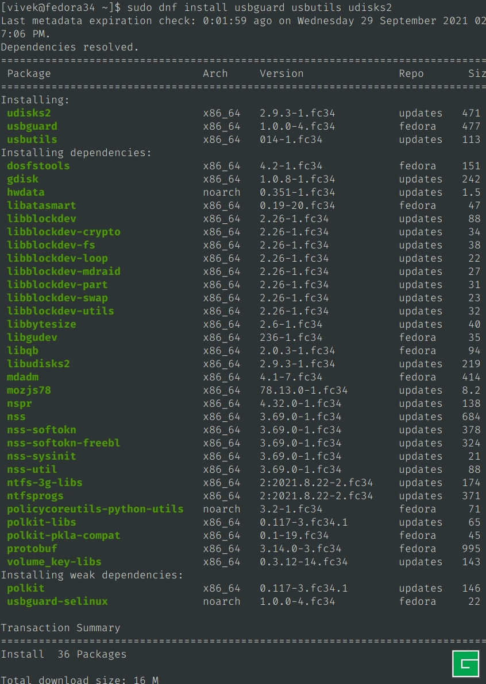Click the dosfstools package name
This screenshot has height=684, width=486.
point(38,166)
